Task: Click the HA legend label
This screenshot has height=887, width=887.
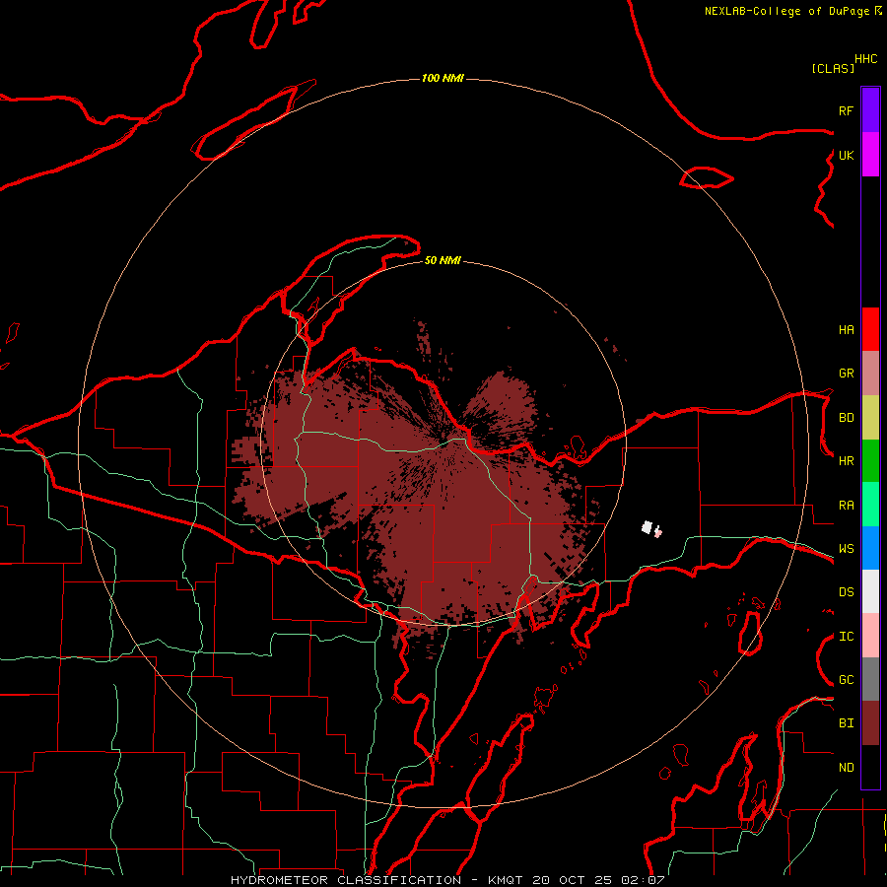Action: pos(846,329)
